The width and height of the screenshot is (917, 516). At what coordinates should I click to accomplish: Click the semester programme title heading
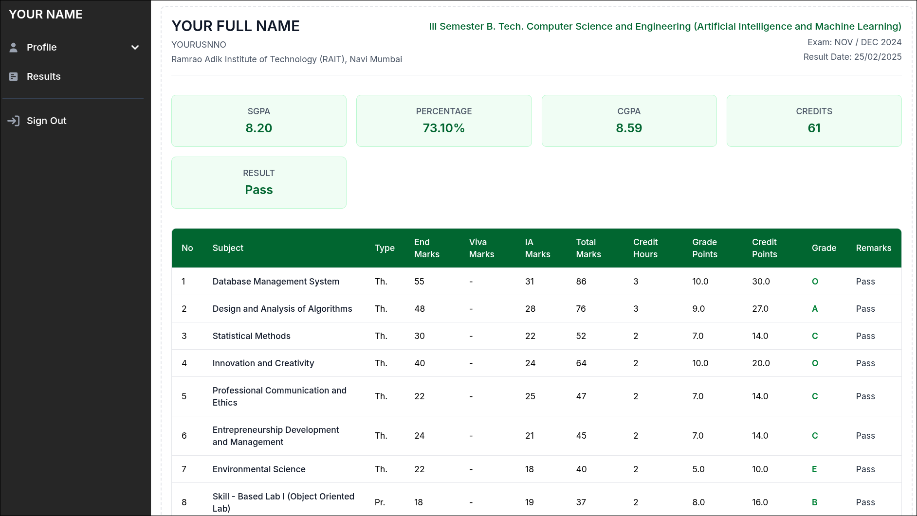(665, 26)
